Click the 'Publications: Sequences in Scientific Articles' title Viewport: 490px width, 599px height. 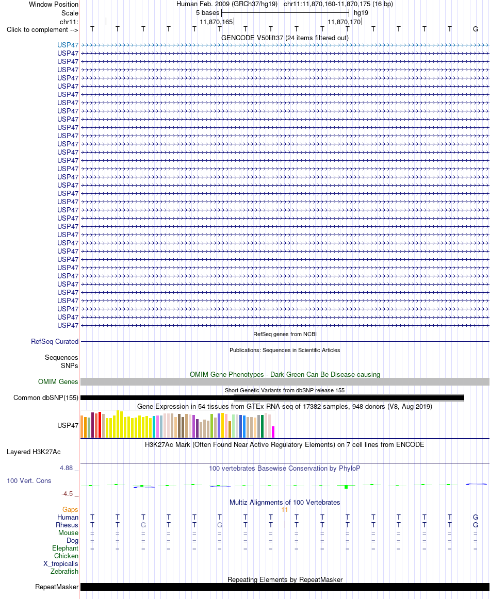coord(285,351)
